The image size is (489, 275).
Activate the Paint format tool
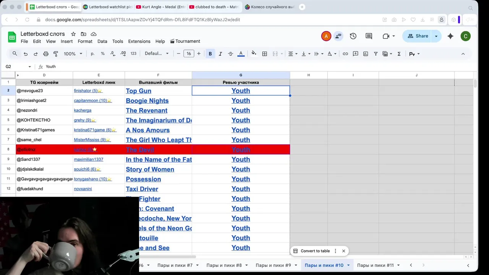tap(56, 54)
